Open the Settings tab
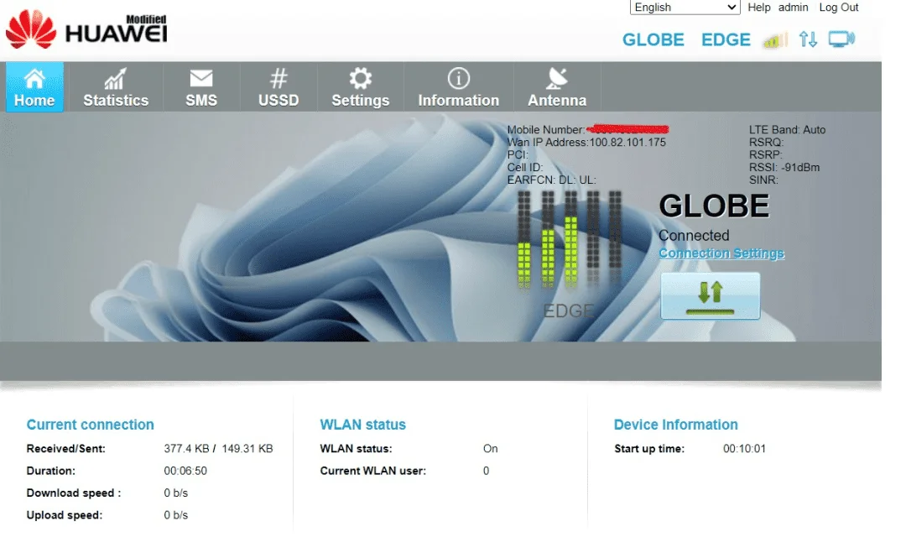Image resolution: width=906 pixels, height=558 pixels. pos(361,86)
